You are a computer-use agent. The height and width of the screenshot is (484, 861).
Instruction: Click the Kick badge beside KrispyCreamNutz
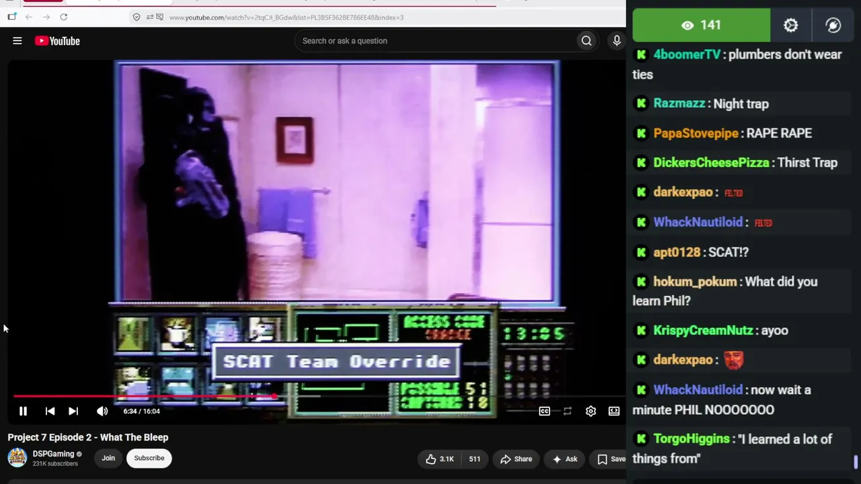(641, 330)
